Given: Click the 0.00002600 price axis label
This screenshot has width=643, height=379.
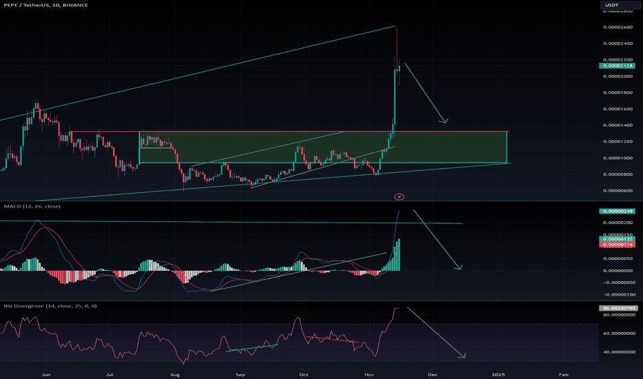Looking at the screenshot, I should pyautogui.click(x=617, y=27).
